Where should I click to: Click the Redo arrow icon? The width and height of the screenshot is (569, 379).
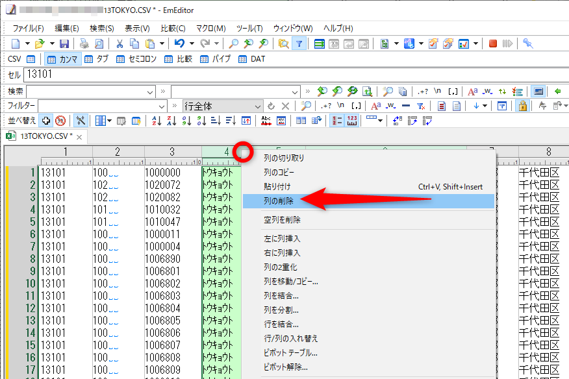click(205, 43)
